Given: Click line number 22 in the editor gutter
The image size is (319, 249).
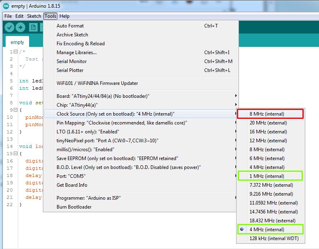Looking at the screenshot, I should pos(10,205).
